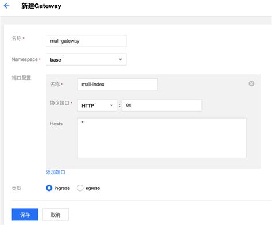This screenshot has width=272, height=225.
Task: Go back using the blue arrow icon
Action: tap(6, 6)
